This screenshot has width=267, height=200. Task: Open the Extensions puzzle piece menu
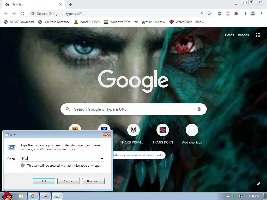pos(236,14)
